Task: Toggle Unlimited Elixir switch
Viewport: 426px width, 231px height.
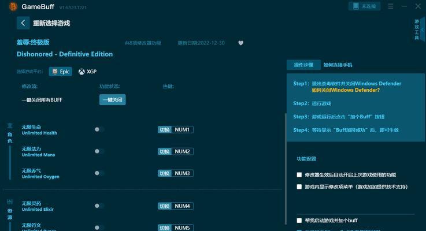Action: point(99,206)
